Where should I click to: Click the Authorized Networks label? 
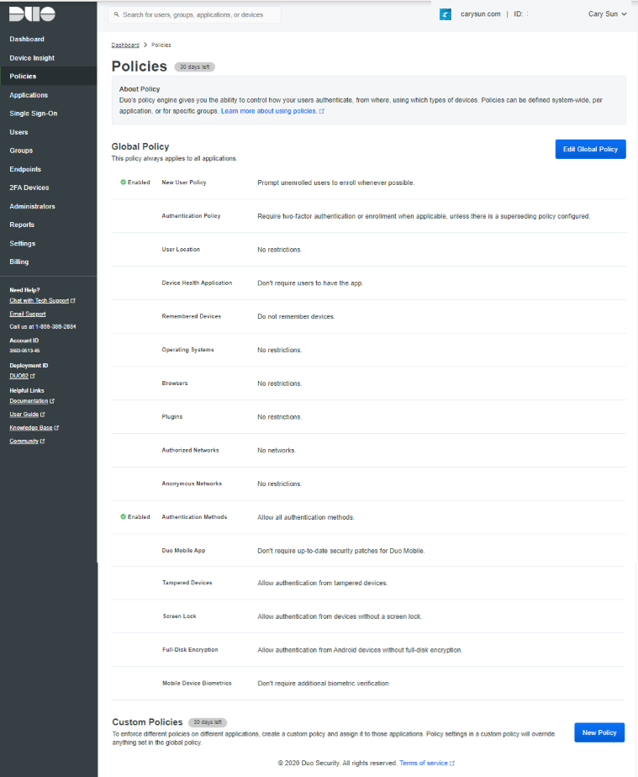click(x=190, y=450)
